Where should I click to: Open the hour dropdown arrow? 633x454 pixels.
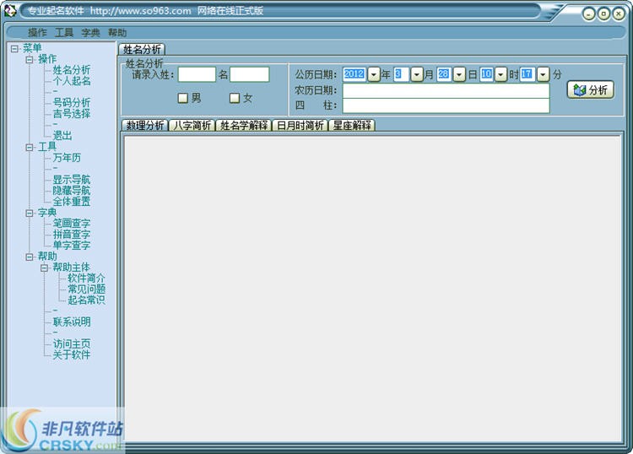coord(500,74)
